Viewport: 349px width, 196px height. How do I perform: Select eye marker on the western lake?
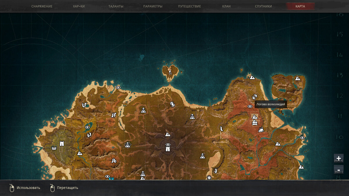[x=87, y=127]
